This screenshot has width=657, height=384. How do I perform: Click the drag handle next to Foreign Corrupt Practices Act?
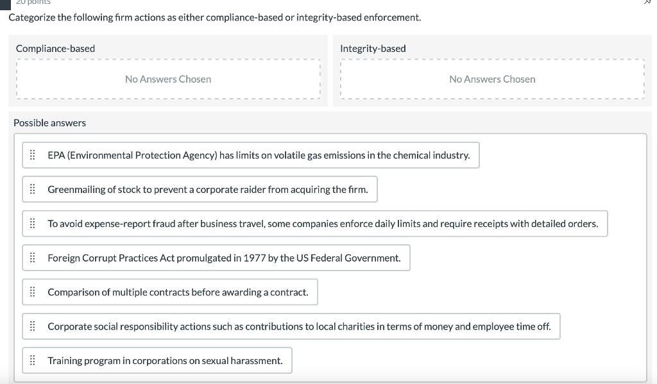(x=33, y=257)
